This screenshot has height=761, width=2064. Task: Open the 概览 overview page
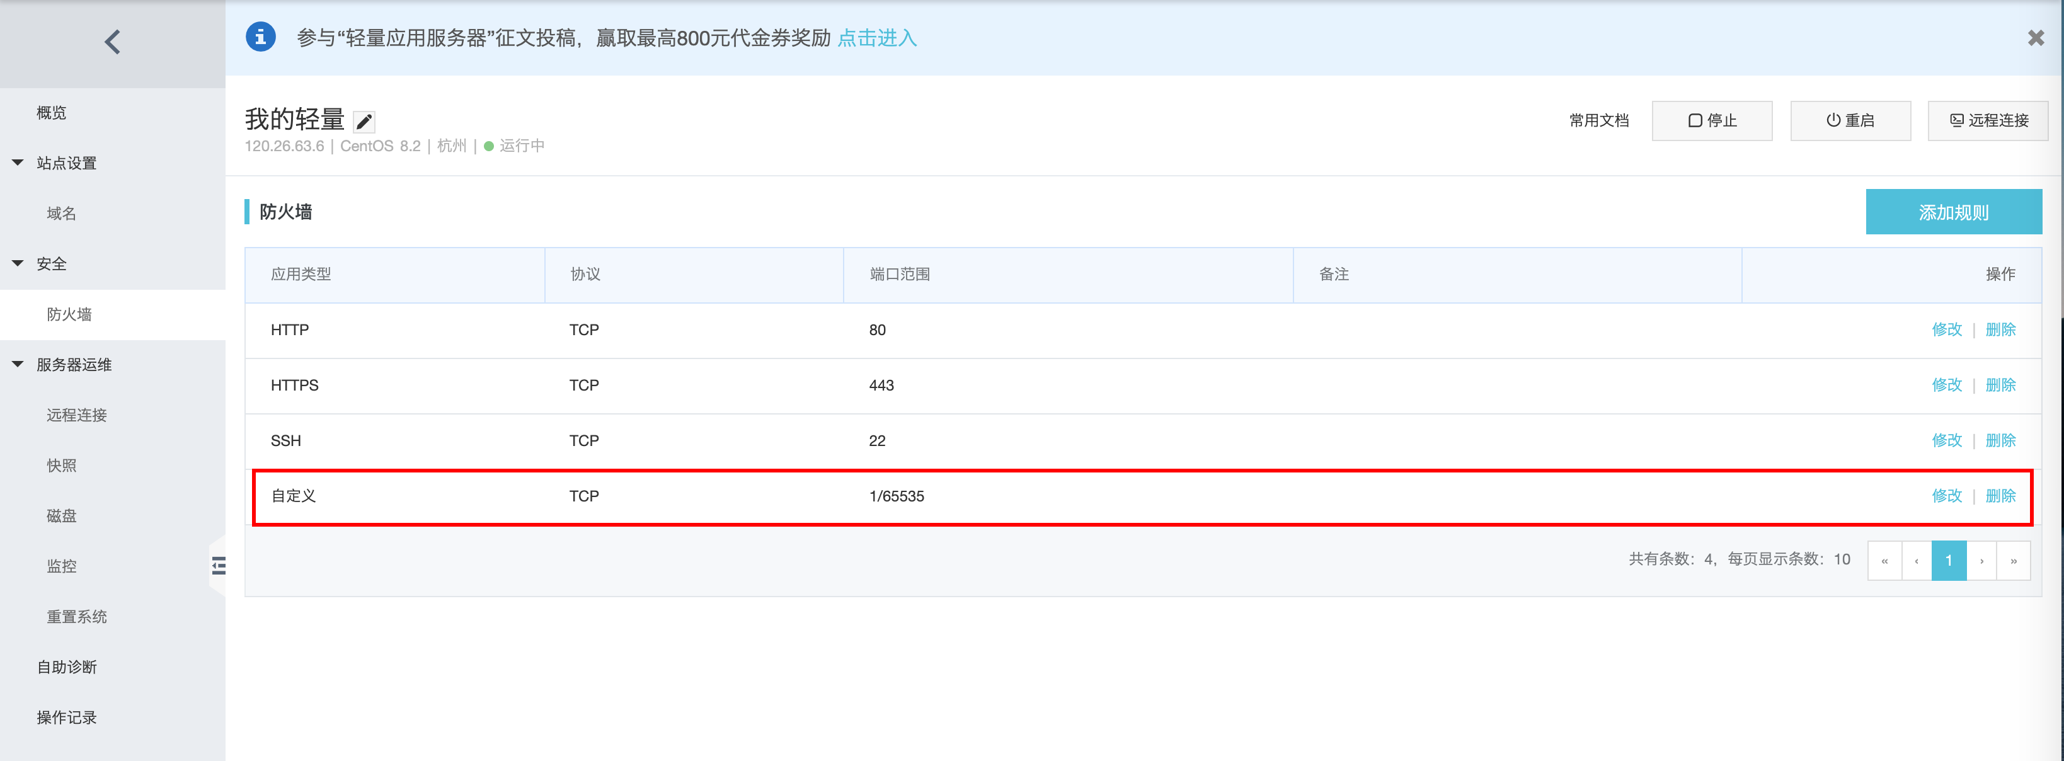pyautogui.click(x=51, y=113)
